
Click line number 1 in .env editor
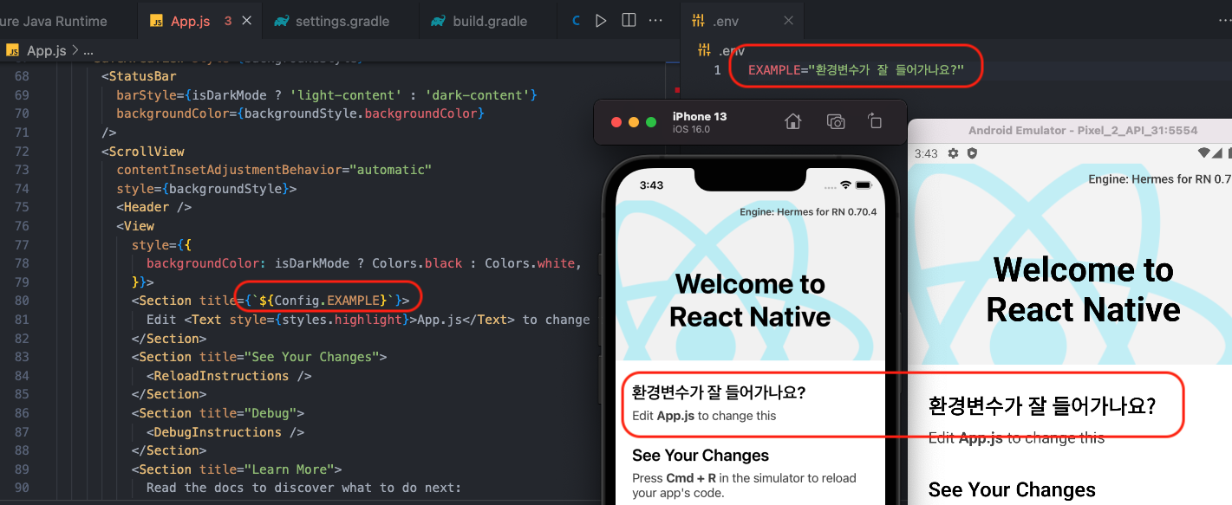717,70
